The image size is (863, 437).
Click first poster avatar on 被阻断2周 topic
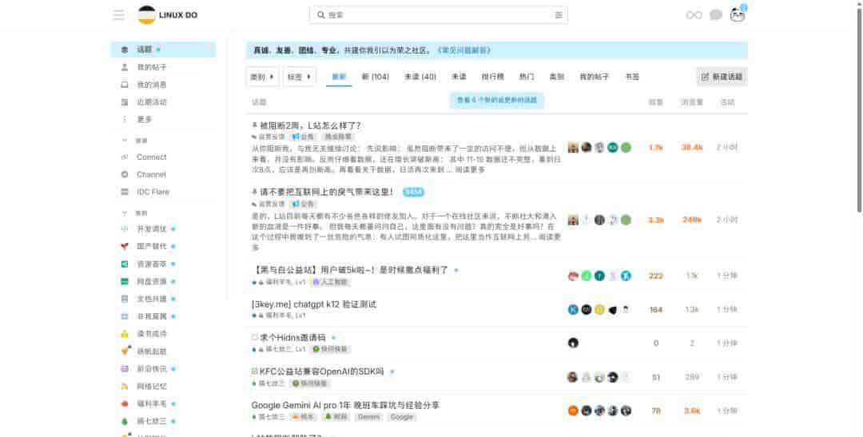[573, 148]
